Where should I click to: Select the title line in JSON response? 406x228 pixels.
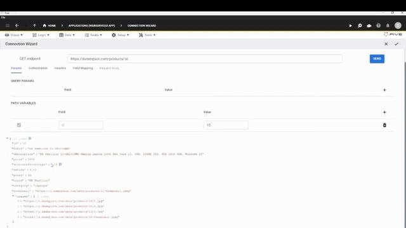41,149
